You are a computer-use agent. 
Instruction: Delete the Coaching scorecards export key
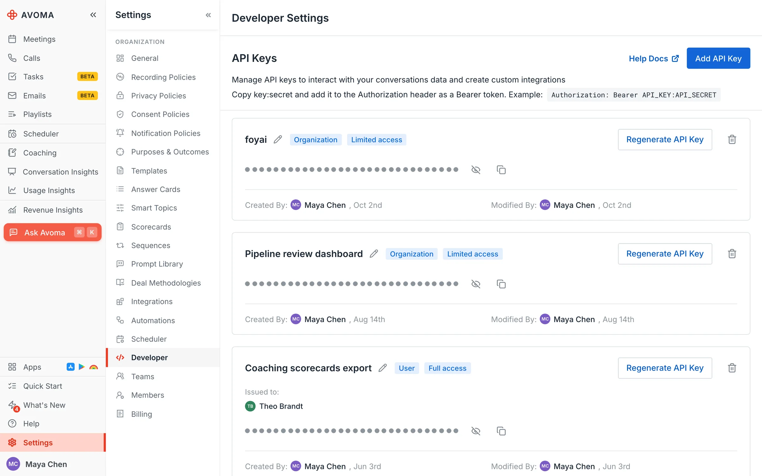[x=732, y=368]
